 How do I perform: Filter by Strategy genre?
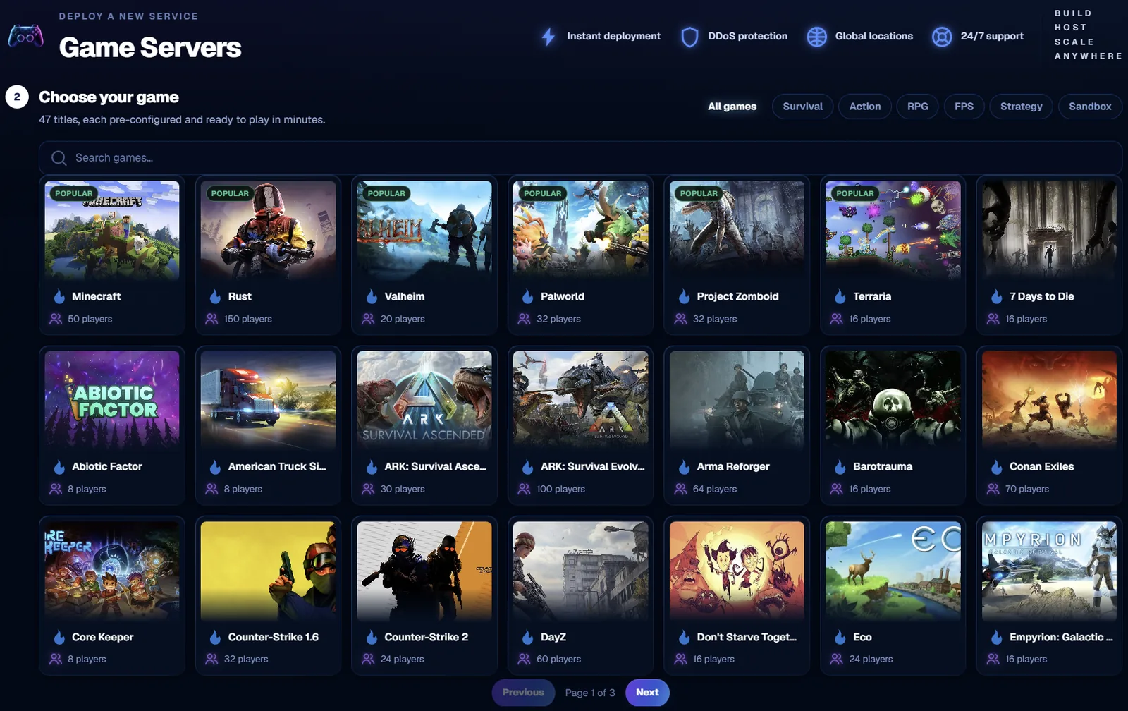click(1021, 107)
